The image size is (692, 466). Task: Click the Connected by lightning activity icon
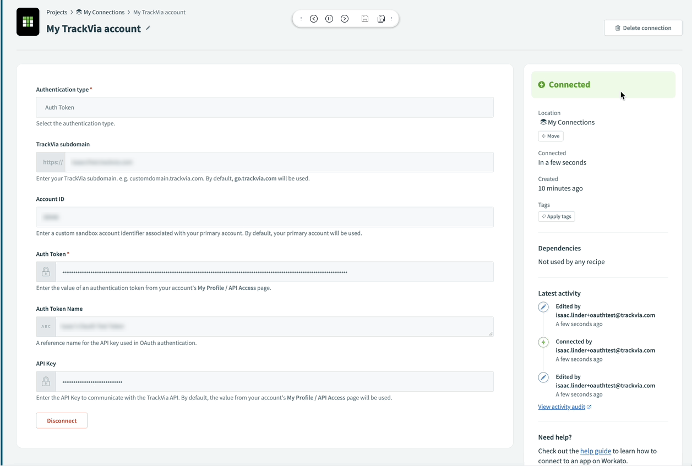pyautogui.click(x=543, y=342)
